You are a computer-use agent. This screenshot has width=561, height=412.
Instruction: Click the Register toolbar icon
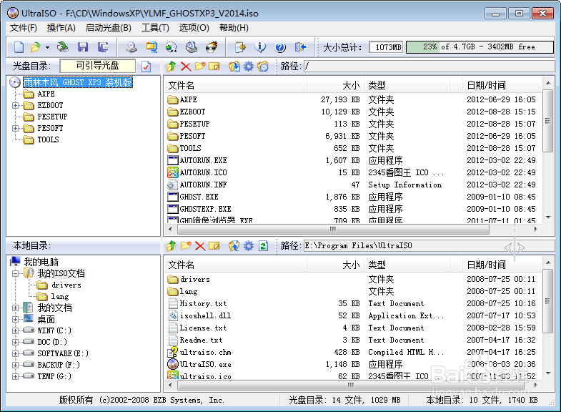pyautogui.click(x=240, y=47)
